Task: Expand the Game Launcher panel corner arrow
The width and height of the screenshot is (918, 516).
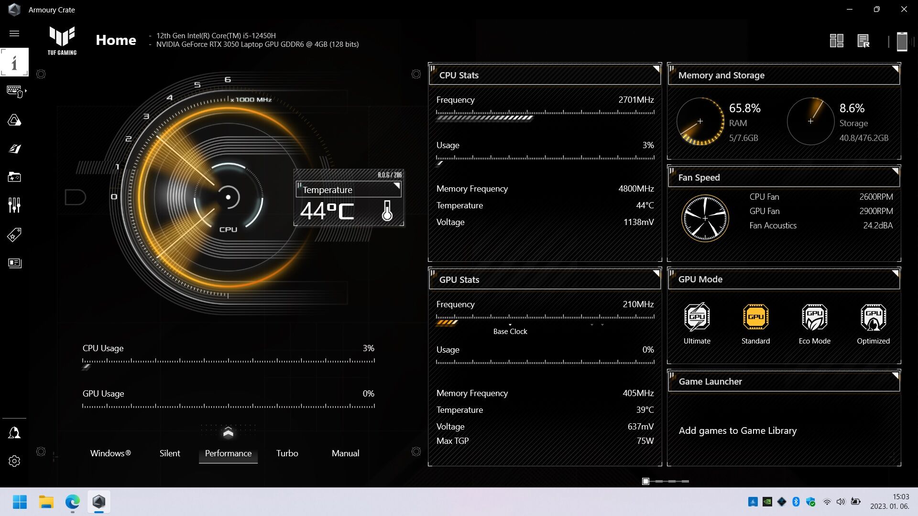Action: (895, 376)
